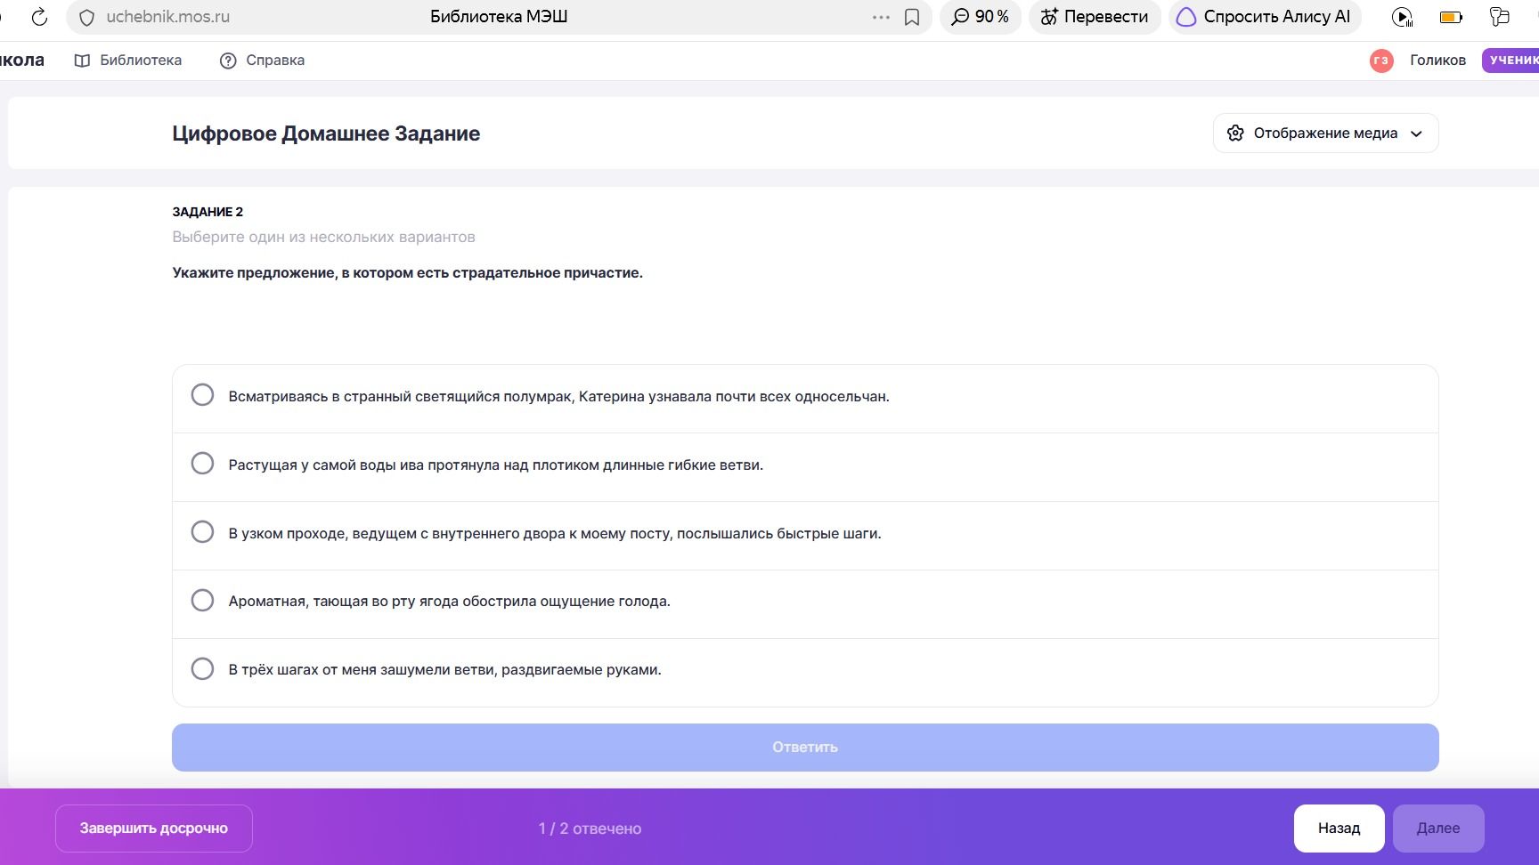Expand the Отображение медиа dropdown

click(1325, 133)
